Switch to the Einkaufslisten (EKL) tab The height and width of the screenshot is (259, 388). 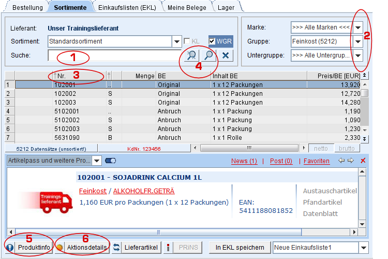(x=128, y=8)
